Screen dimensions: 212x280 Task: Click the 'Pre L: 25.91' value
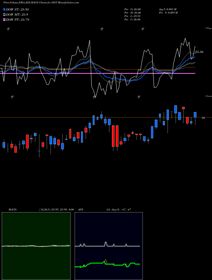point(132,16)
